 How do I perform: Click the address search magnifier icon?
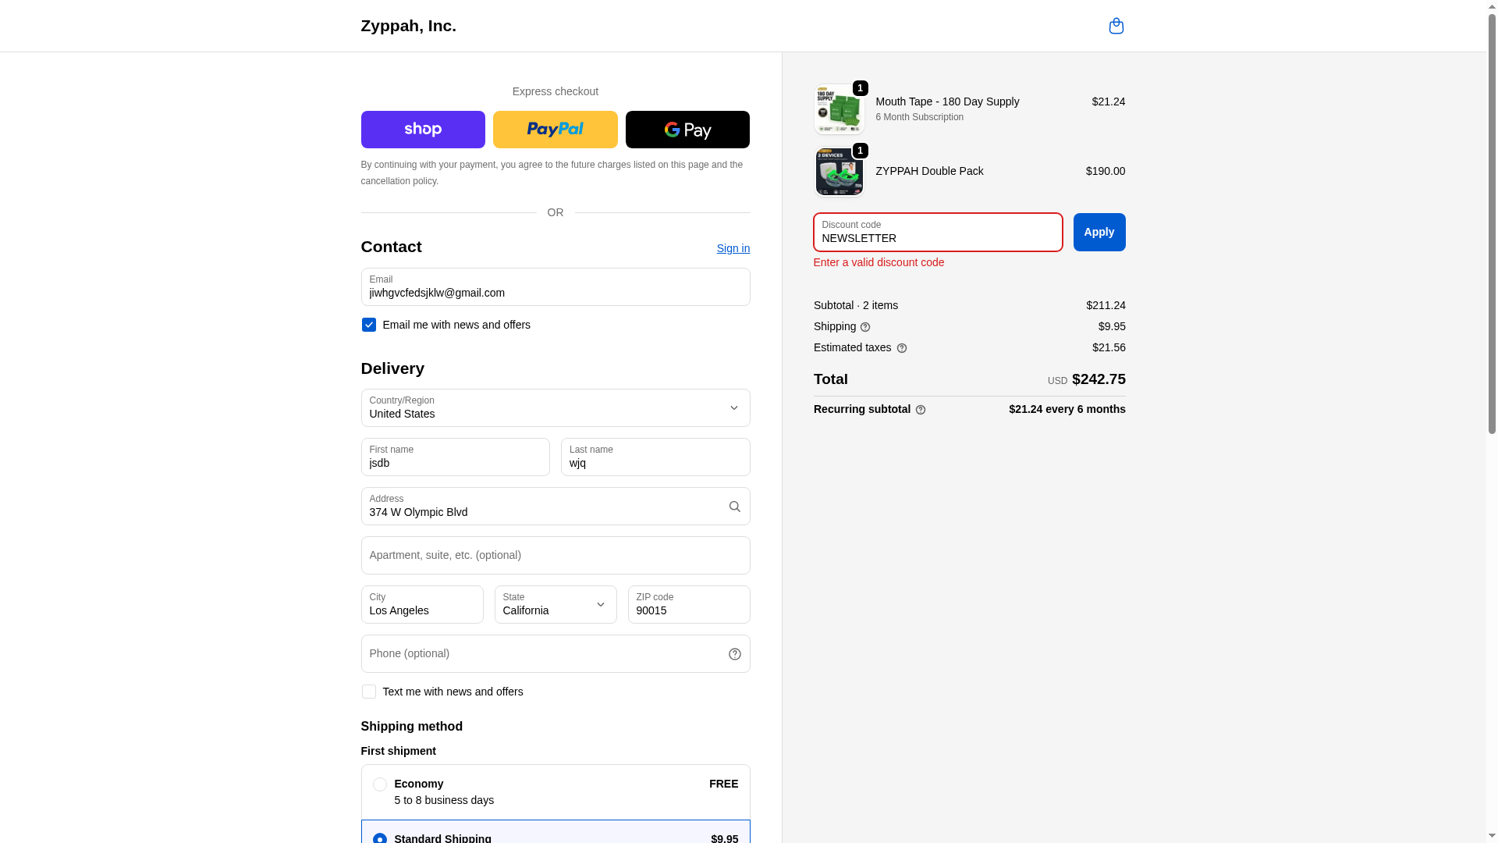tap(734, 507)
